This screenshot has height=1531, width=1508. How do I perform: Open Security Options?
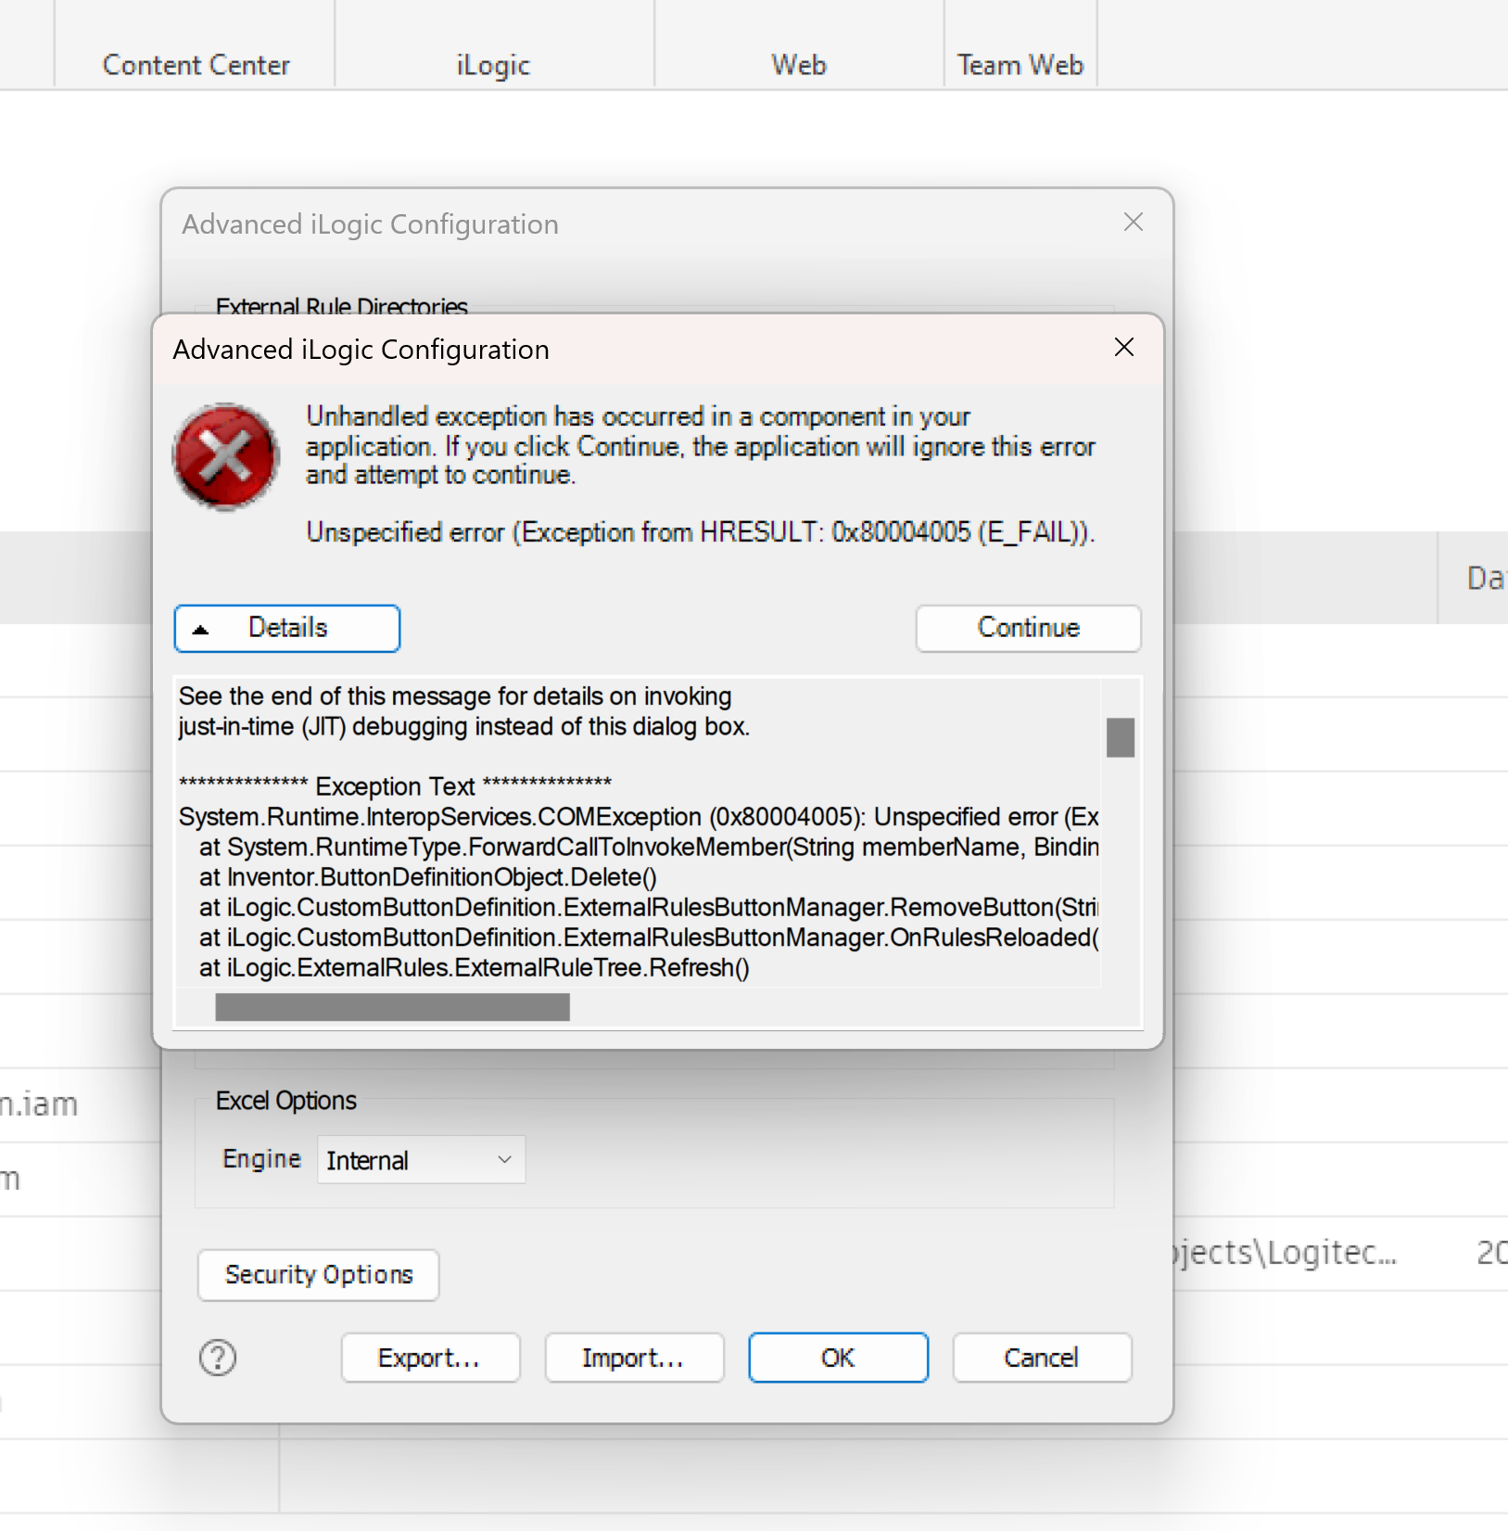317,1274
